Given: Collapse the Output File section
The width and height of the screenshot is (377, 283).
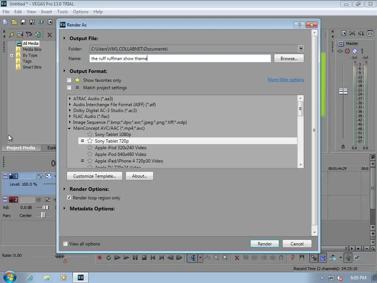Looking at the screenshot, I should click(64, 38).
